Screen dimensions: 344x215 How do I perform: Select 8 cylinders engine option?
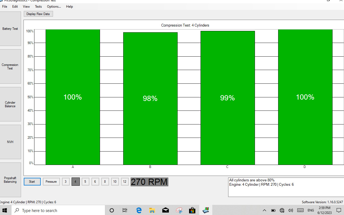point(105,182)
